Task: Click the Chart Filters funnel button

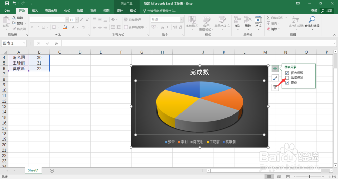Action: [275, 87]
